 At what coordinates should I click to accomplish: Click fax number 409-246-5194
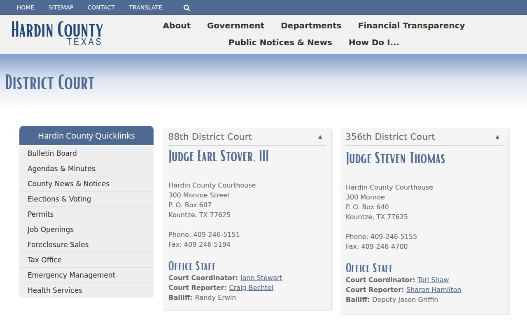[x=207, y=244]
